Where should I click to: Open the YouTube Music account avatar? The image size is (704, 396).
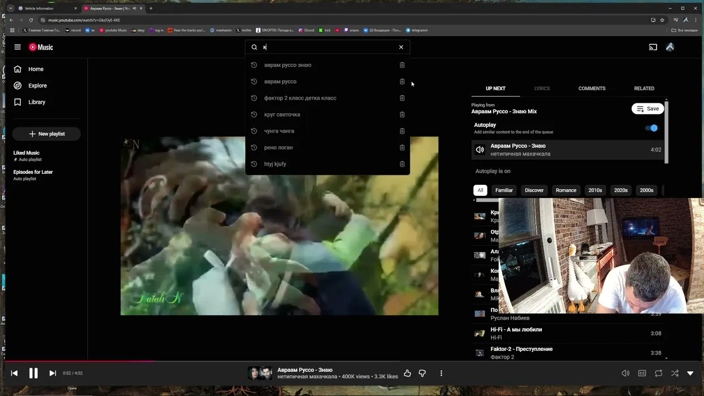click(x=670, y=47)
